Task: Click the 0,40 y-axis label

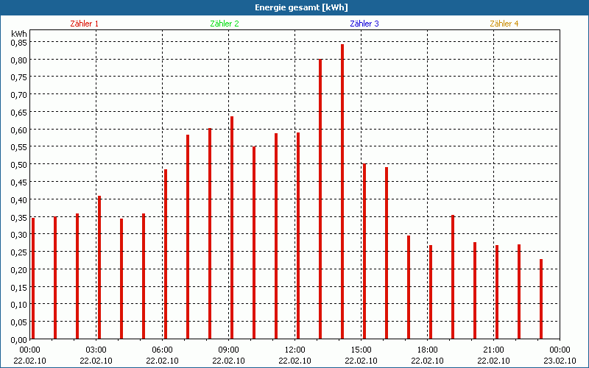Action: point(19,199)
